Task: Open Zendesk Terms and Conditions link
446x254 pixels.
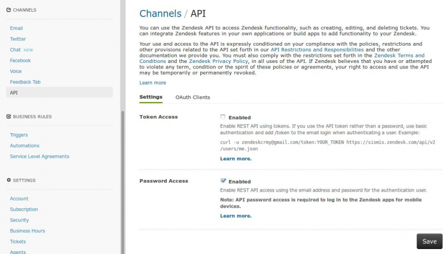Action: (x=399, y=55)
